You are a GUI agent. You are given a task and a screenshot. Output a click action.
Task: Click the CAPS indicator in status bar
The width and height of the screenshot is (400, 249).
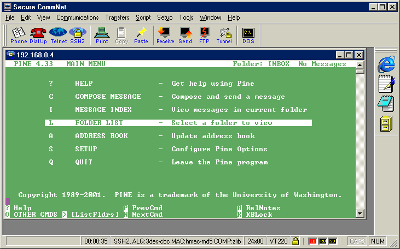(357, 241)
